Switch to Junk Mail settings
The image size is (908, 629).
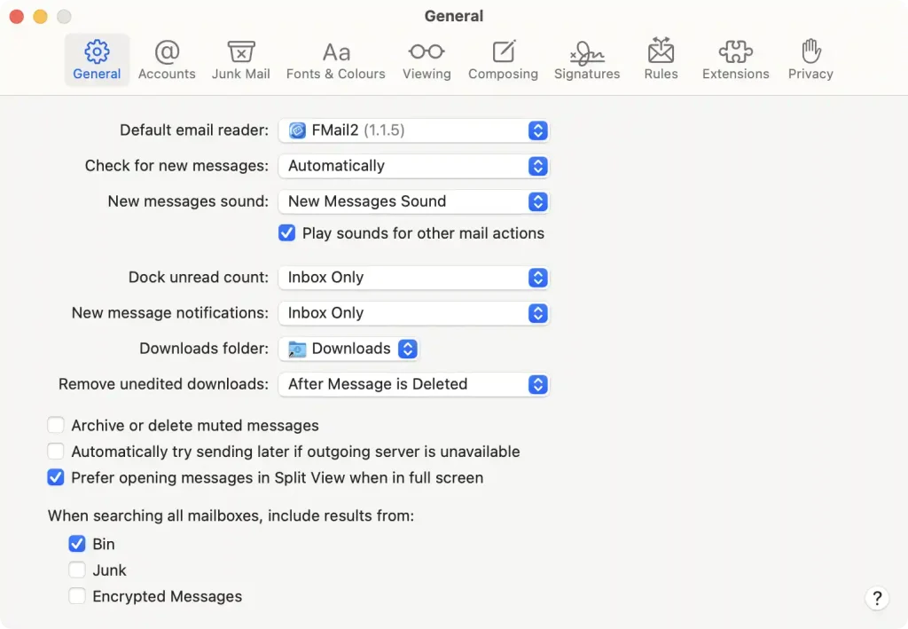click(241, 59)
